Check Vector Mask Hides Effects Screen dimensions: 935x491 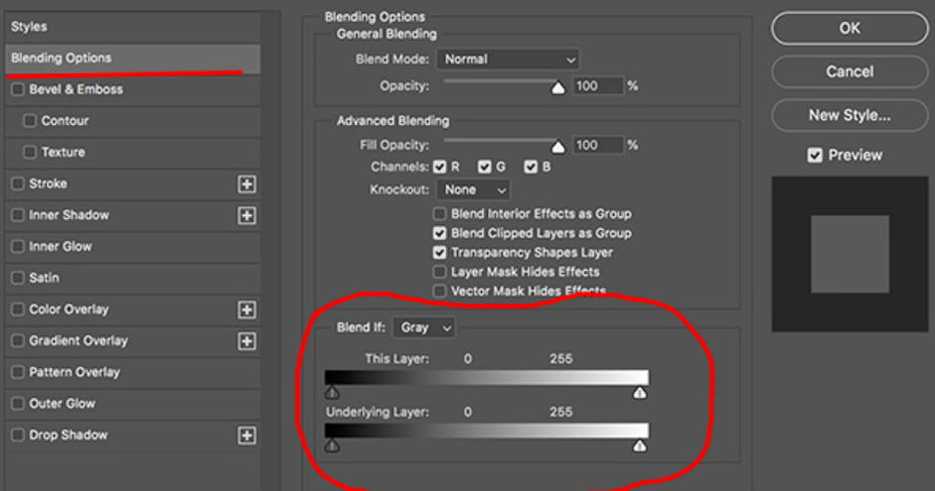439,291
